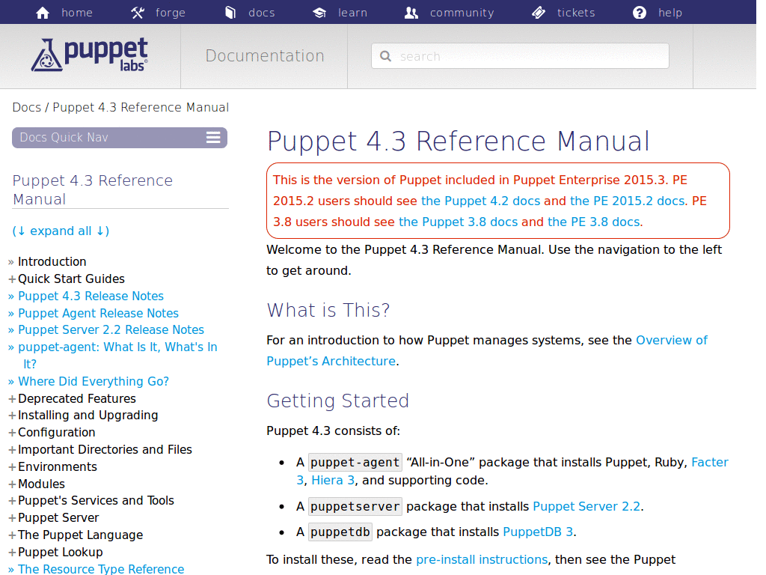This screenshot has height=575, width=766.
Task: Open Where Did Everything Go? link
Action: (x=94, y=381)
